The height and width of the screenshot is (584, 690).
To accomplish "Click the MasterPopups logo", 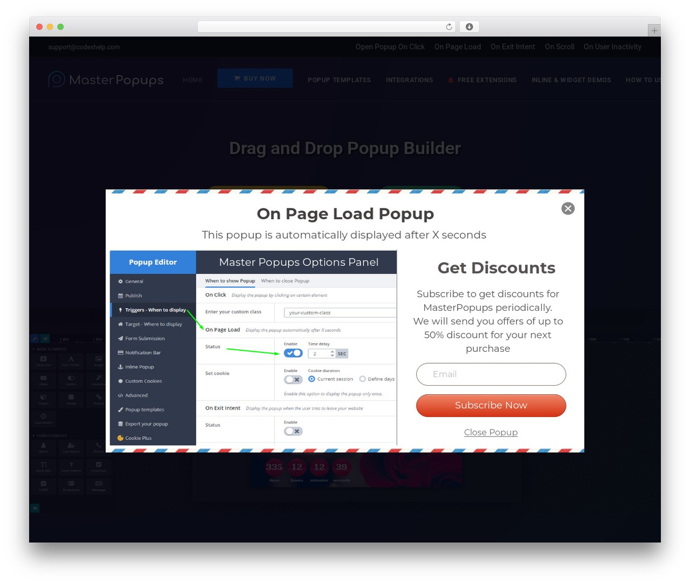I will (106, 80).
